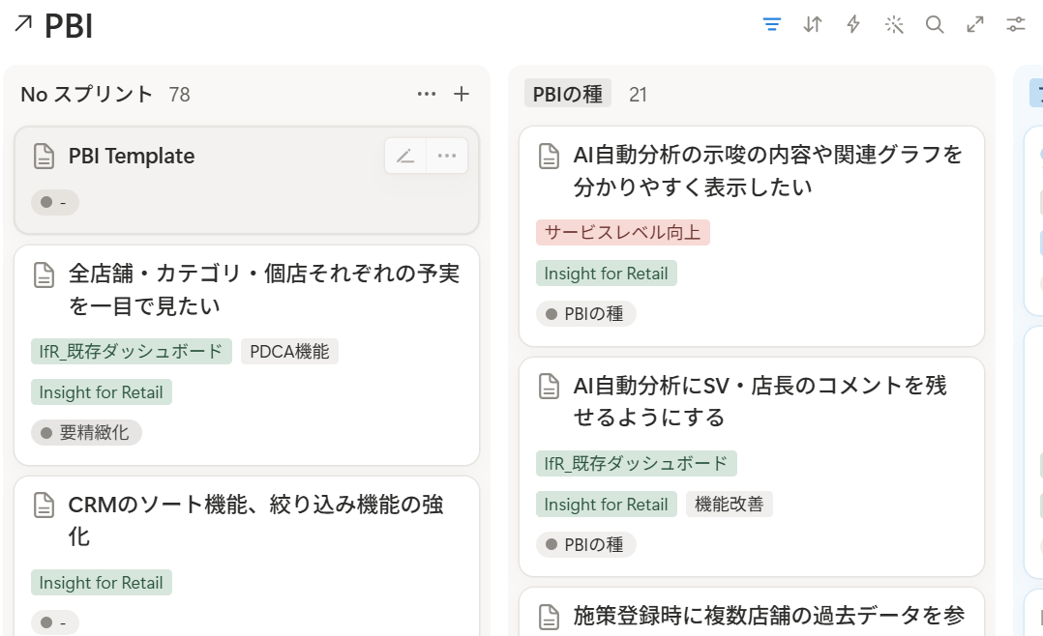Open PBI database title link
This screenshot has height=636, width=1043.
[x=69, y=26]
